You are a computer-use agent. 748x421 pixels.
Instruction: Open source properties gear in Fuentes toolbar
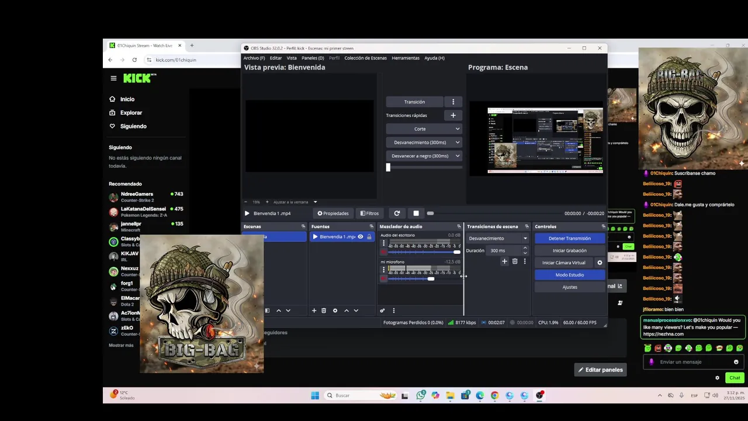click(335, 310)
